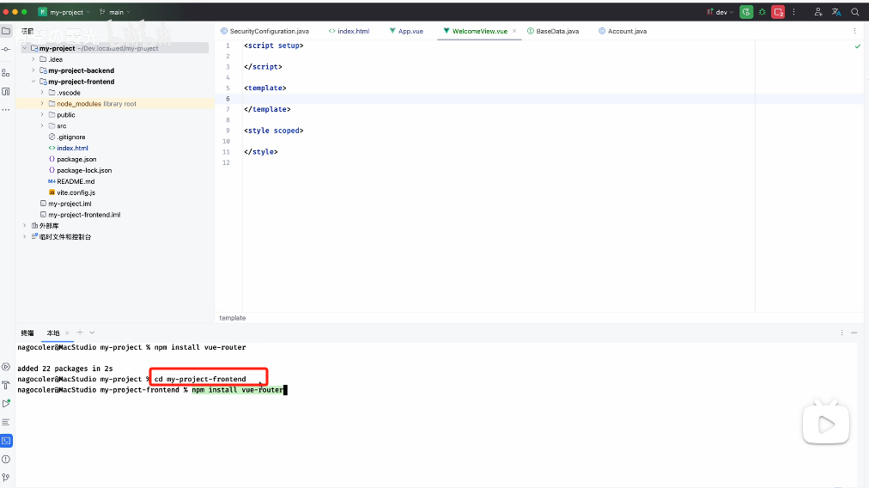Switch to App.vue tab
The height and width of the screenshot is (488, 869).
406,31
